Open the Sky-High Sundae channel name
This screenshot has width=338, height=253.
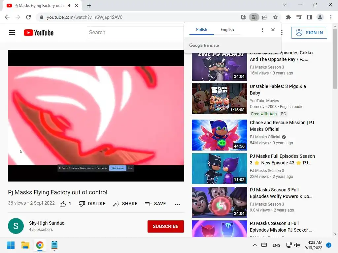click(x=47, y=223)
